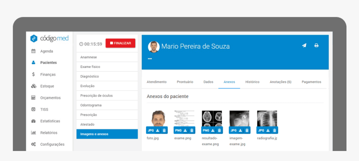Click the clock icon beside timer
The image size is (359, 161).
pos(81,44)
